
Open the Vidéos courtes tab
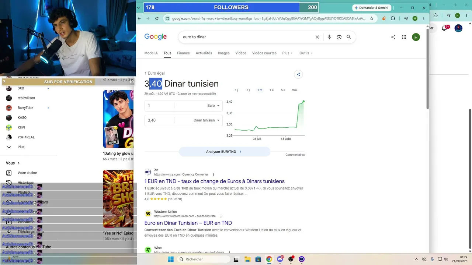click(264, 53)
